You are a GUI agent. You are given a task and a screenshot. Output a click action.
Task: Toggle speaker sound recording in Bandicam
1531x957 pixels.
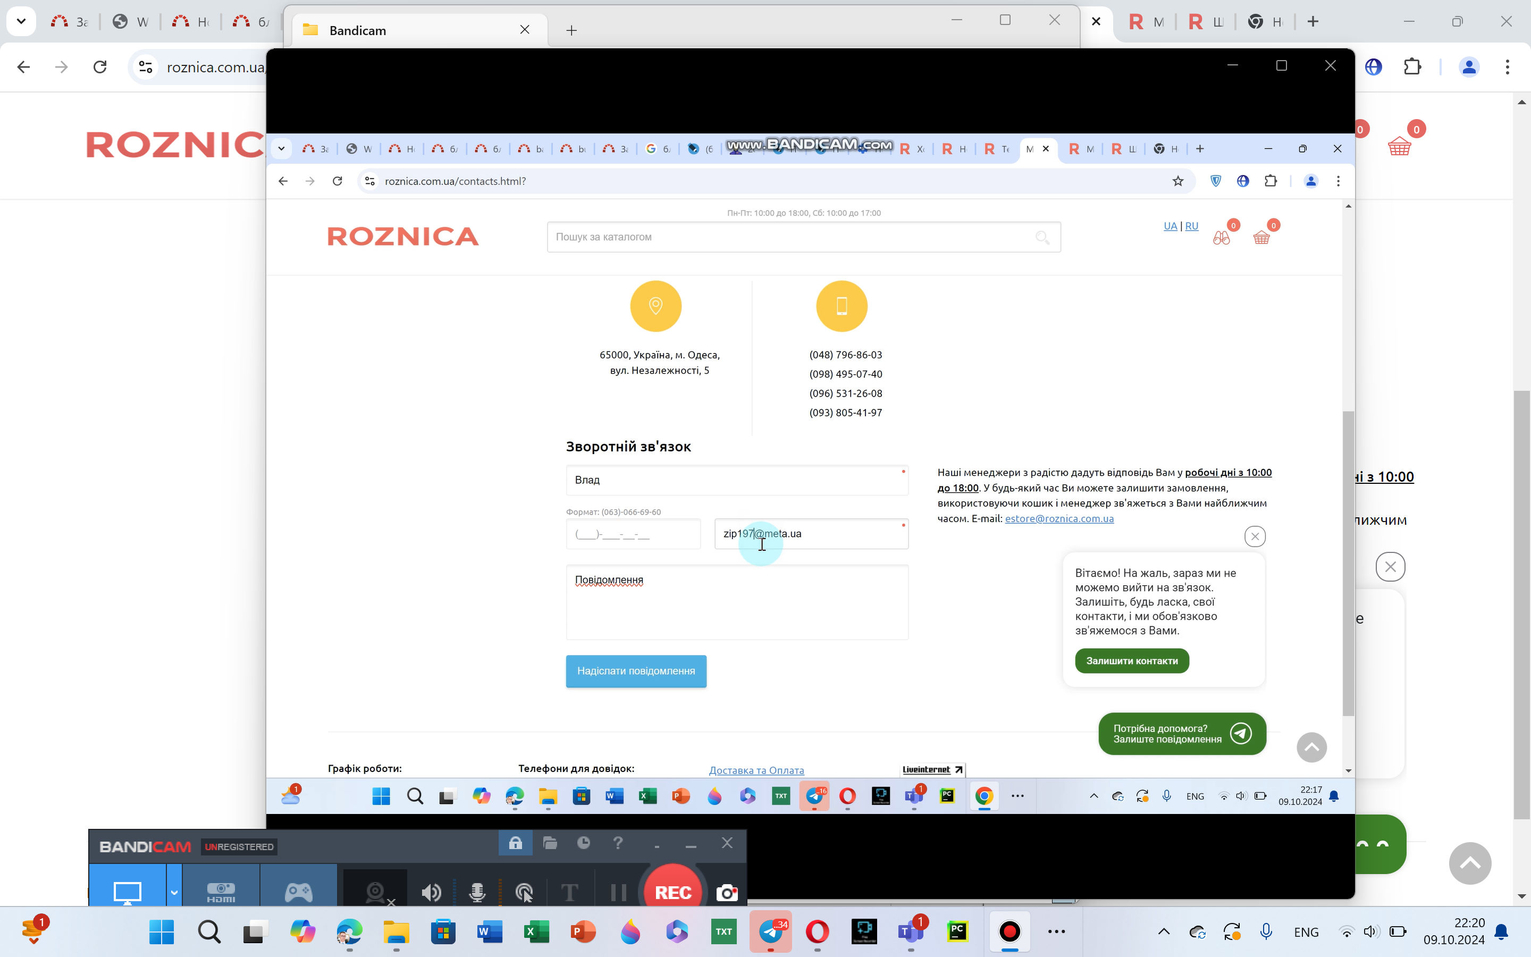pos(431,893)
